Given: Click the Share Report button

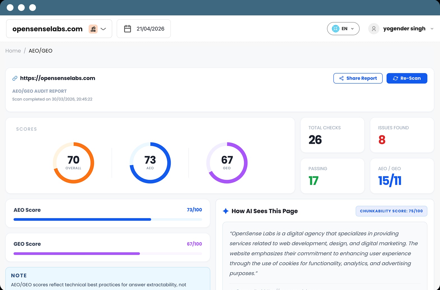Looking at the screenshot, I should (x=358, y=78).
